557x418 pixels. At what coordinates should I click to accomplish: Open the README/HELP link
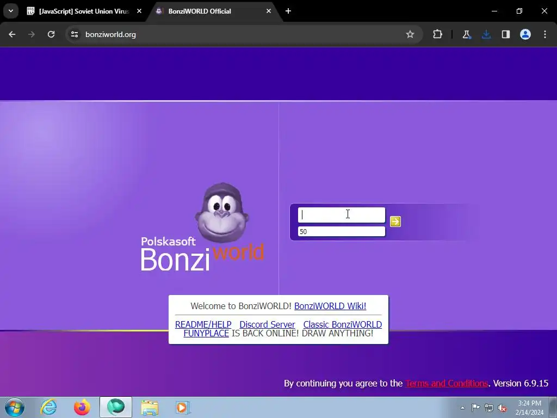coord(203,324)
